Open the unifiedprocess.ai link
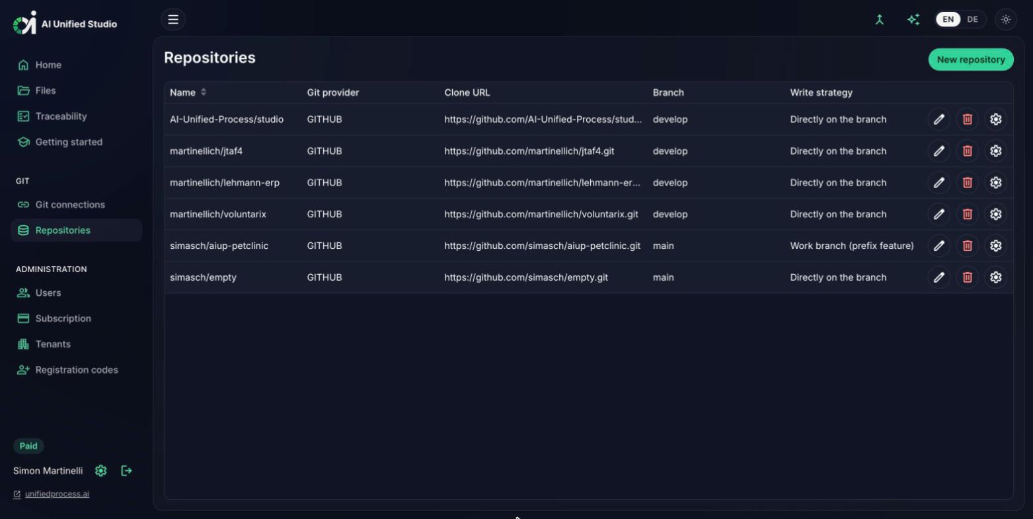Image resolution: width=1033 pixels, height=519 pixels. (57, 494)
